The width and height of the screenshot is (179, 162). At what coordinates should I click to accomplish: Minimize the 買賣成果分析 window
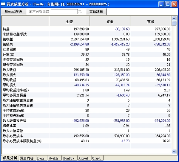[x=161, y=4]
